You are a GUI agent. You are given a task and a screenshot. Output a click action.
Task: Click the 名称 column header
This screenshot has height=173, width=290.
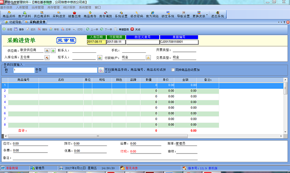pos(61,80)
